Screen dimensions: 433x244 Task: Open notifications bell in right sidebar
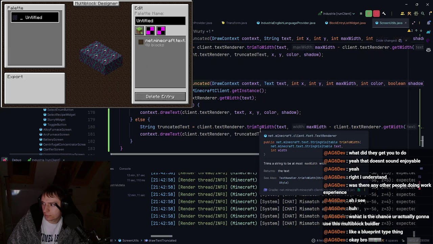pyautogui.click(x=428, y=23)
